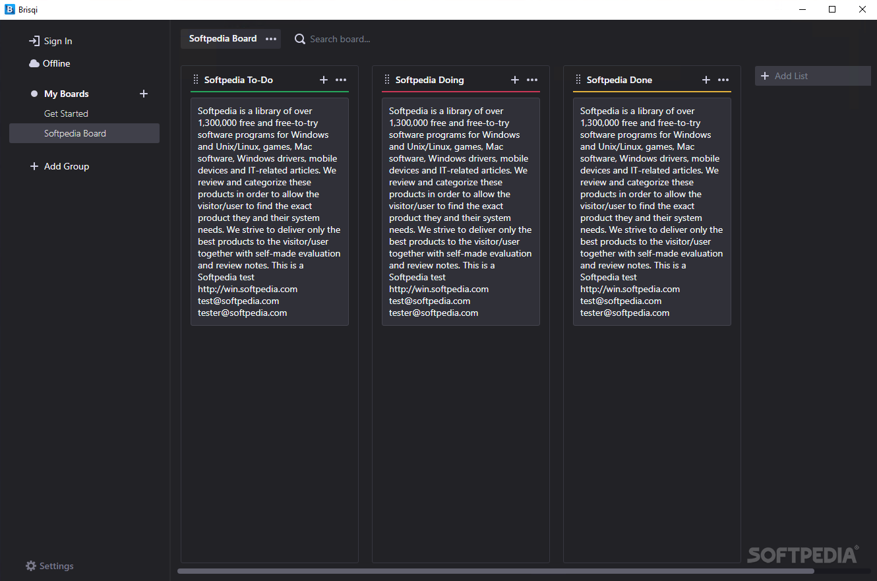Click the search magnifier icon
The image size is (877, 581).
tap(300, 39)
